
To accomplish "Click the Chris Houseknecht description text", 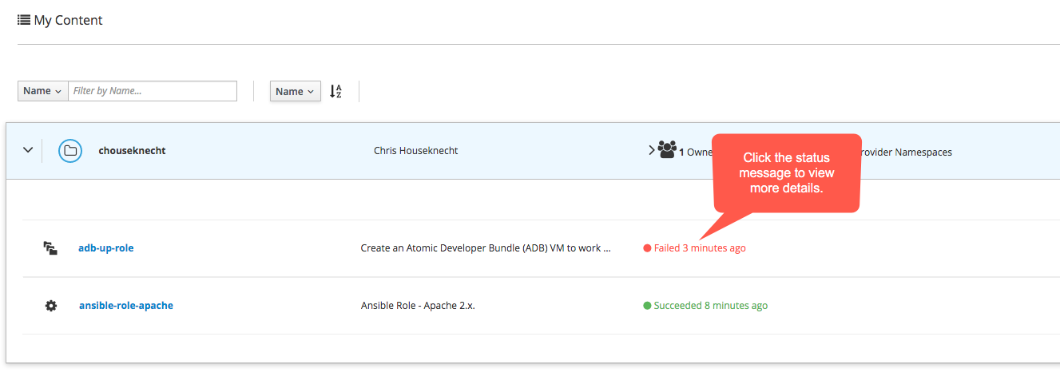I will tap(415, 151).
